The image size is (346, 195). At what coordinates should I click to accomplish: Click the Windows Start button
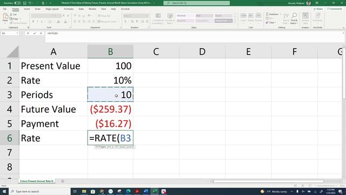pos(4,191)
